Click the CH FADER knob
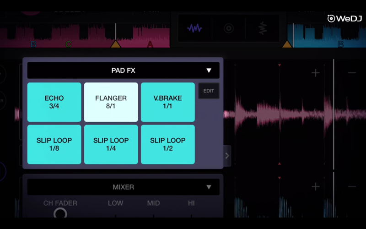366x229 pixels. click(x=60, y=213)
